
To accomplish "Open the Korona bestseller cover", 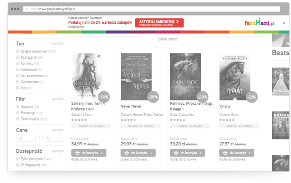I will click(281, 81).
